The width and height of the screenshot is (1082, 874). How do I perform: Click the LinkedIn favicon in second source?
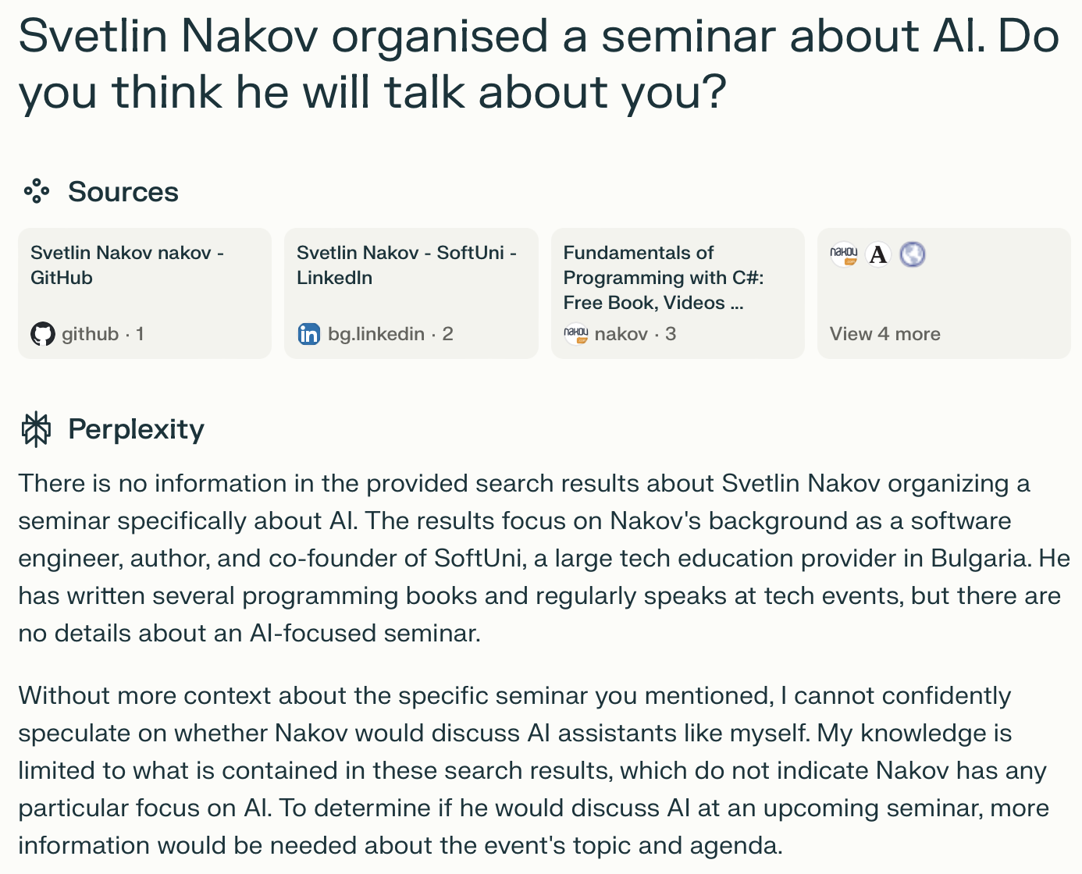click(x=309, y=334)
